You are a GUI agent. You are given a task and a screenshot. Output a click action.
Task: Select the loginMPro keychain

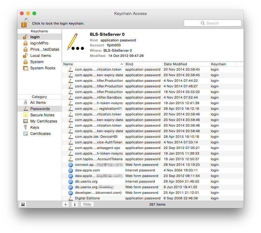click(39, 43)
